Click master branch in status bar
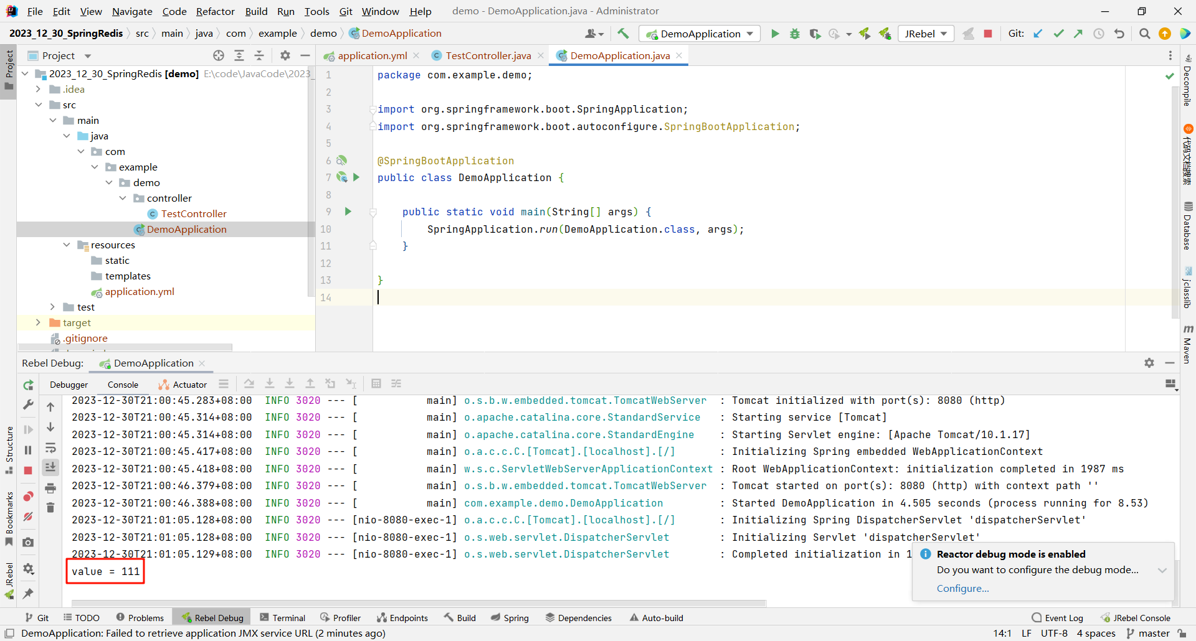This screenshot has width=1196, height=641. point(1148,633)
